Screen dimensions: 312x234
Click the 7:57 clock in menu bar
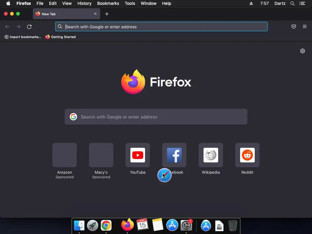click(264, 3)
